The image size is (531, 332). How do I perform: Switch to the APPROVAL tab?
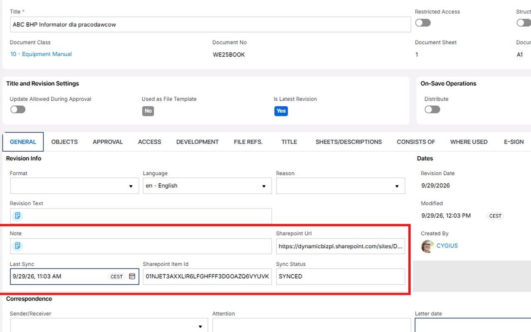108,142
